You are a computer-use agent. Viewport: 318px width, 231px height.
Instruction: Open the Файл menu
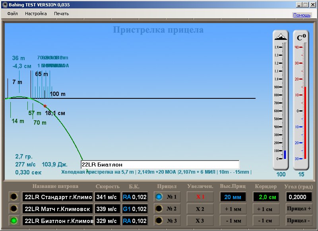click(12, 14)
